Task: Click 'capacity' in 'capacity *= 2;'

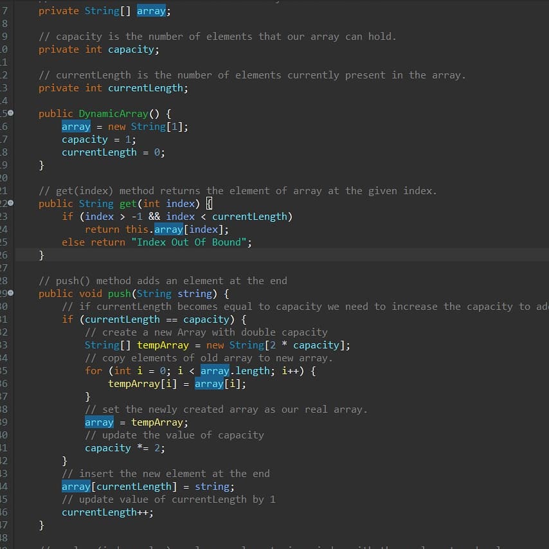Action: coord(108,448)
